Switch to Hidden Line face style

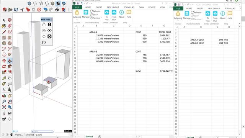click(x=47, y=3)
